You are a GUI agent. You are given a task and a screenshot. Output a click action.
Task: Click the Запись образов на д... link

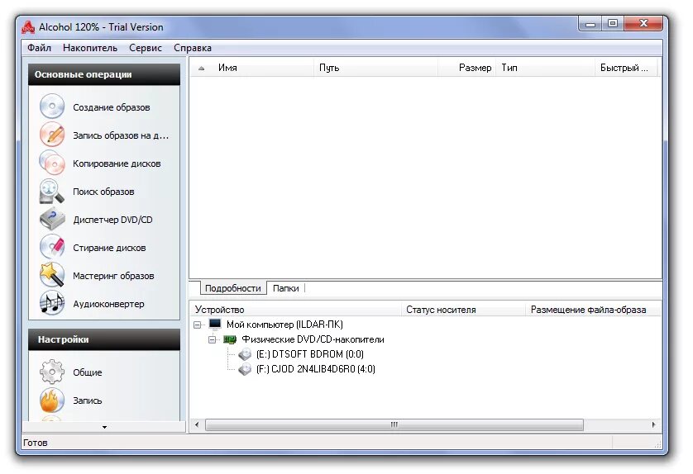tap(121, 135)
